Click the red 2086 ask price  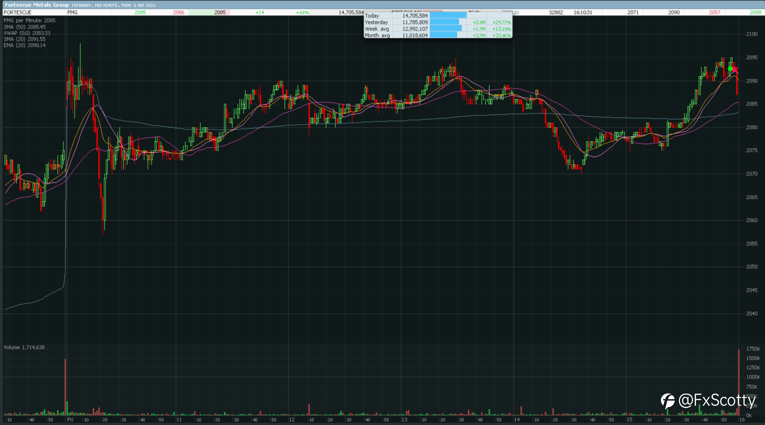pos(179,12)
